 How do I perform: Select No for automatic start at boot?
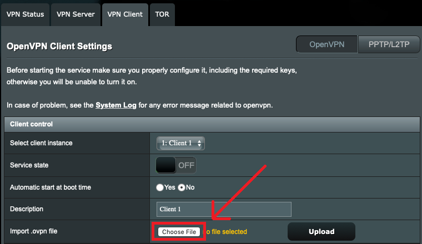point(182,187)
